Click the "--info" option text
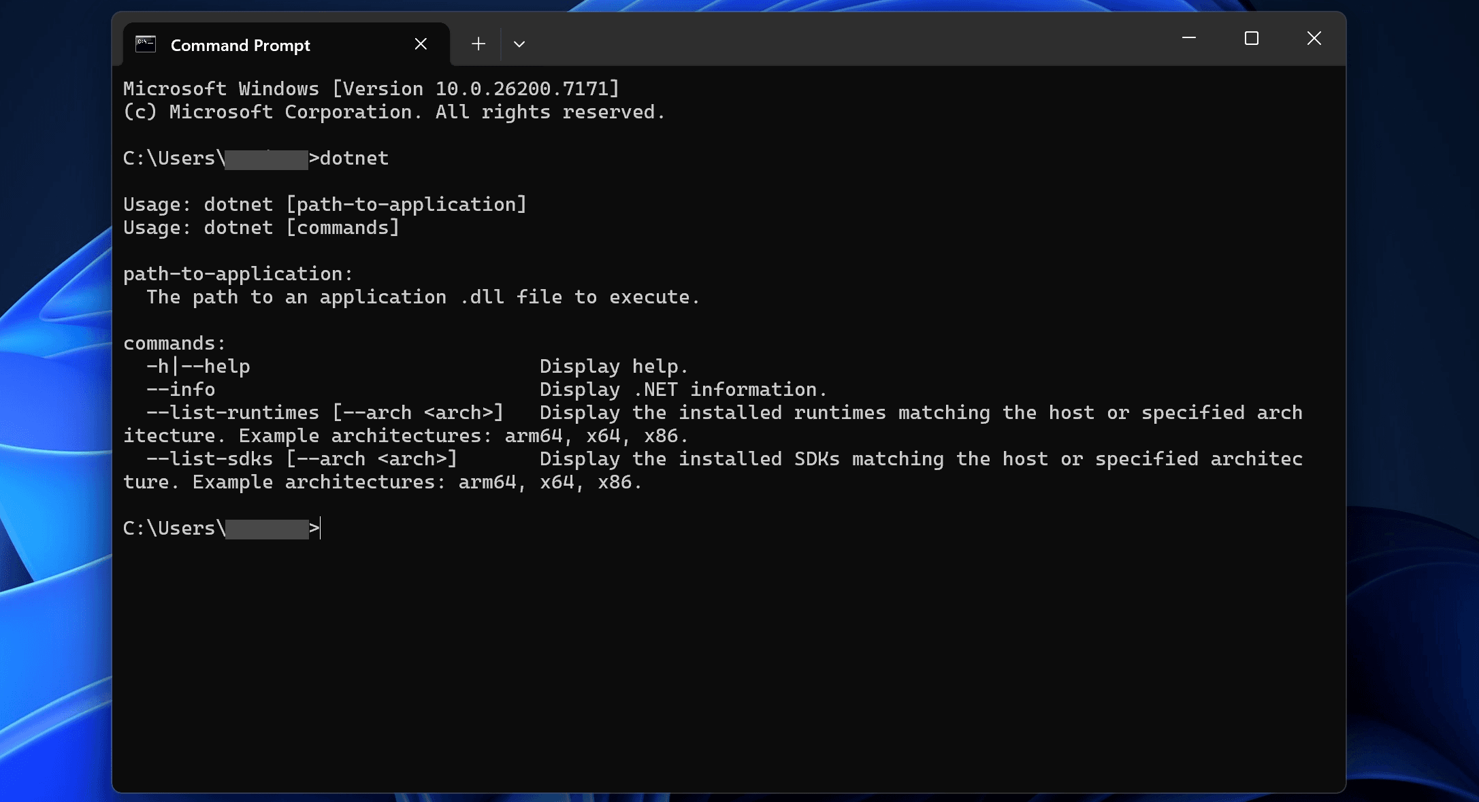 point(181,390)
